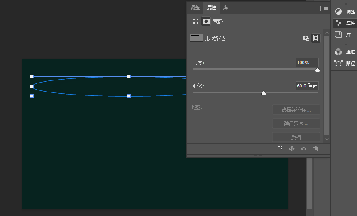
Task: Click the top-left transform handle of ellipse
Action: (32, 77)
